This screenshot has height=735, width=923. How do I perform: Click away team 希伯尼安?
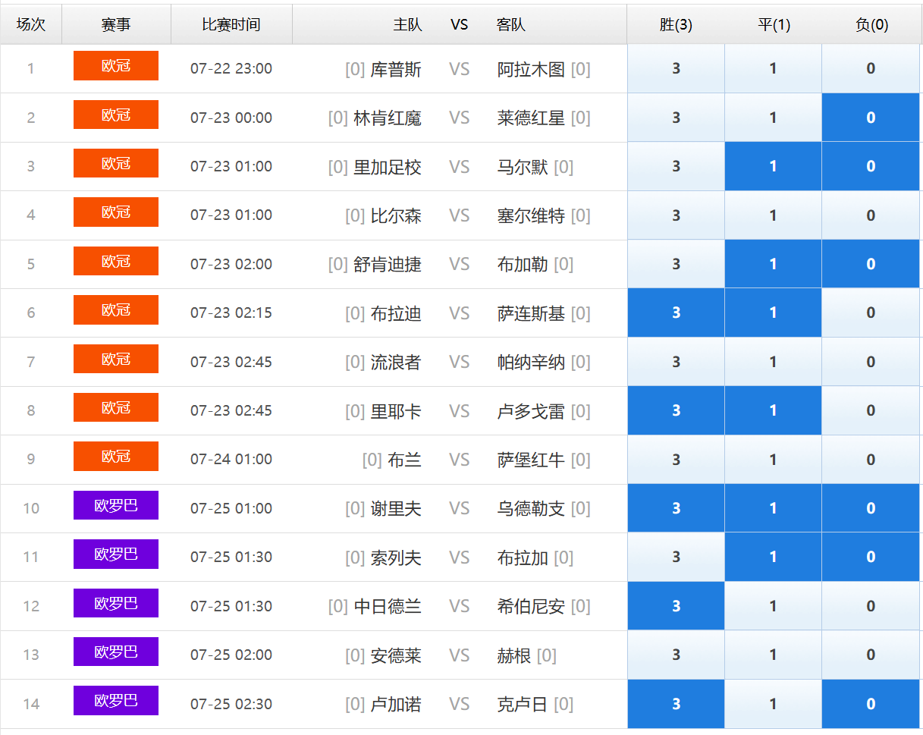pyautogui.click(x=531, y=607)
